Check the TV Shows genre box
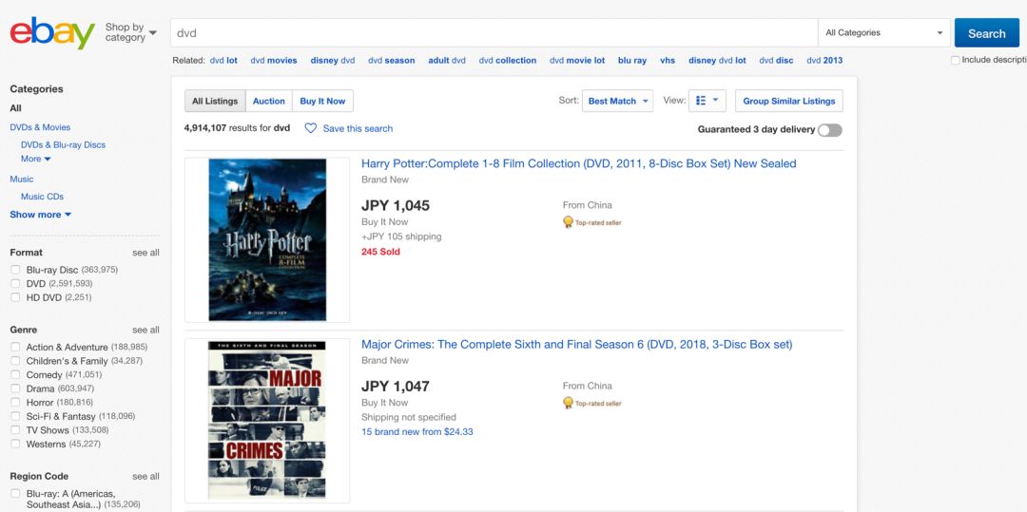1027x512 pixels. pos(15,430)
